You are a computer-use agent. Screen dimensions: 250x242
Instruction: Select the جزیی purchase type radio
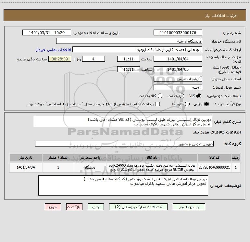206,104
